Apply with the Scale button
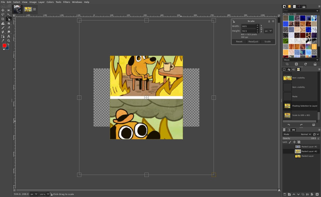The height and width of the screenshot is (197, 321). pos(268,42)
